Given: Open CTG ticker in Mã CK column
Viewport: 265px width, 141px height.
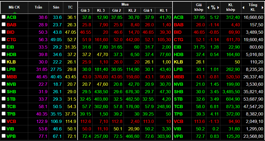Looking at the screenshot, I should pos(11,40).
